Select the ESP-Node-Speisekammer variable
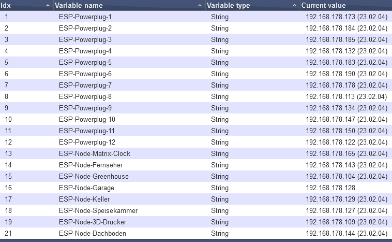This screenshot has width=392, height=242. point(98,211)
